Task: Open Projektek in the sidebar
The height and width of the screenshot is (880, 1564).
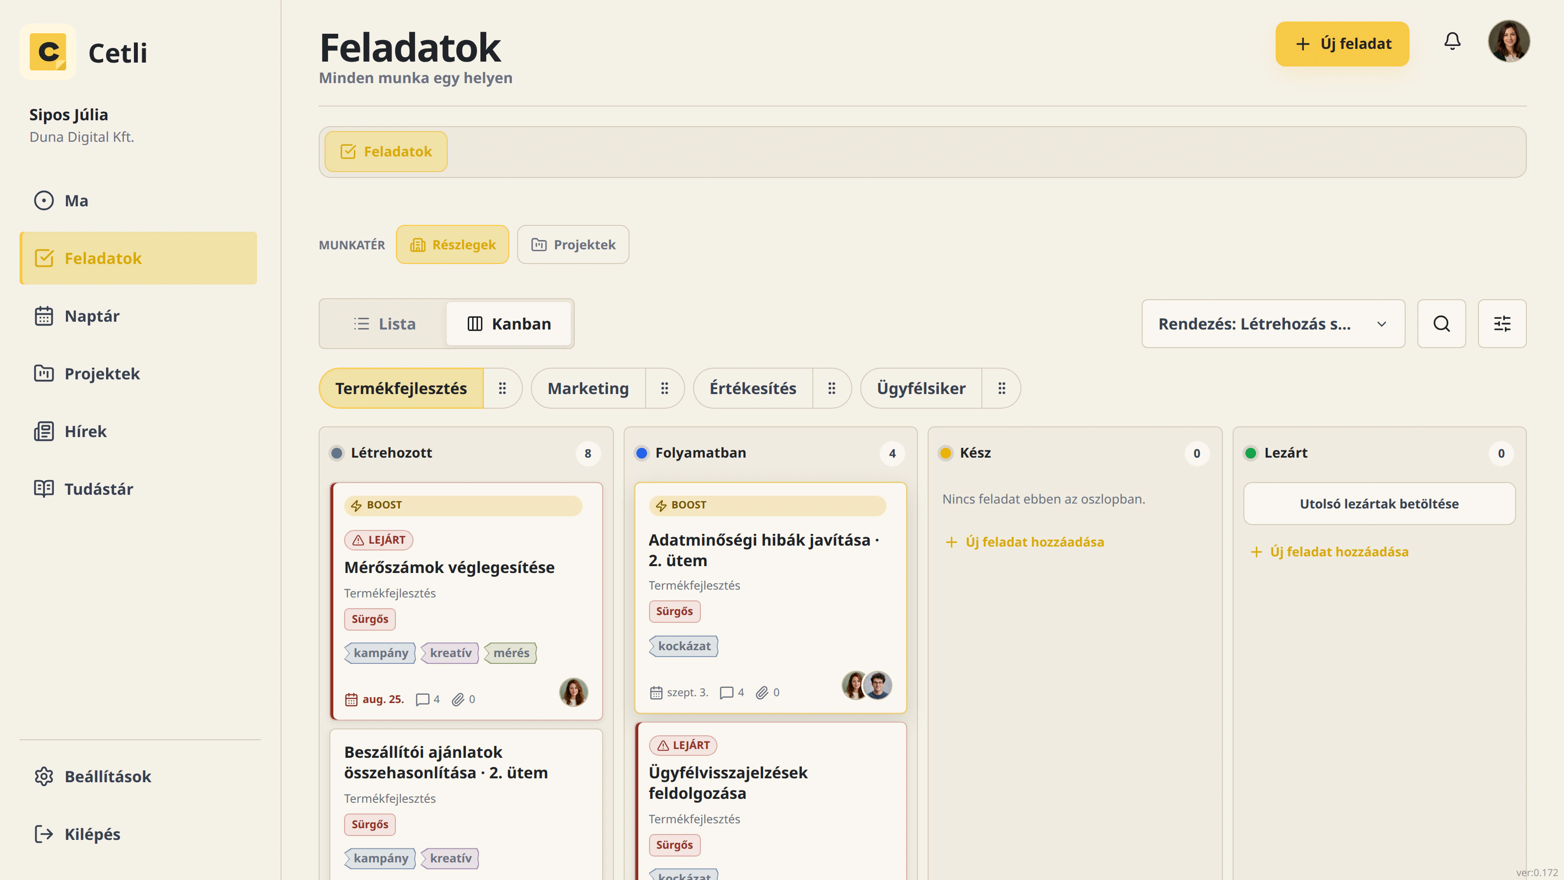Action: pyautogui.click(x=138, y=374)
